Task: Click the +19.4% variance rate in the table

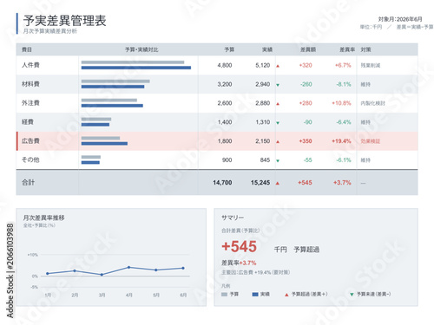Action: pyautogui.click(x=341, y=141)
